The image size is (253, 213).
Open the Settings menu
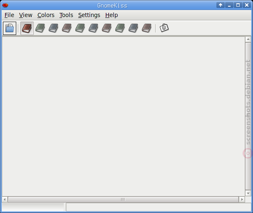pyautogui.click(x=89, y=15)
